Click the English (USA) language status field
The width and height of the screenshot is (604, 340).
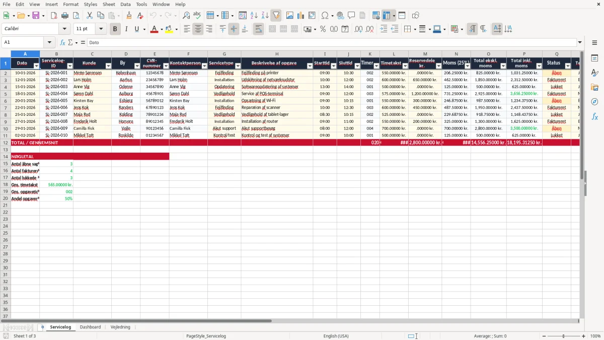(x=336, y=336)
